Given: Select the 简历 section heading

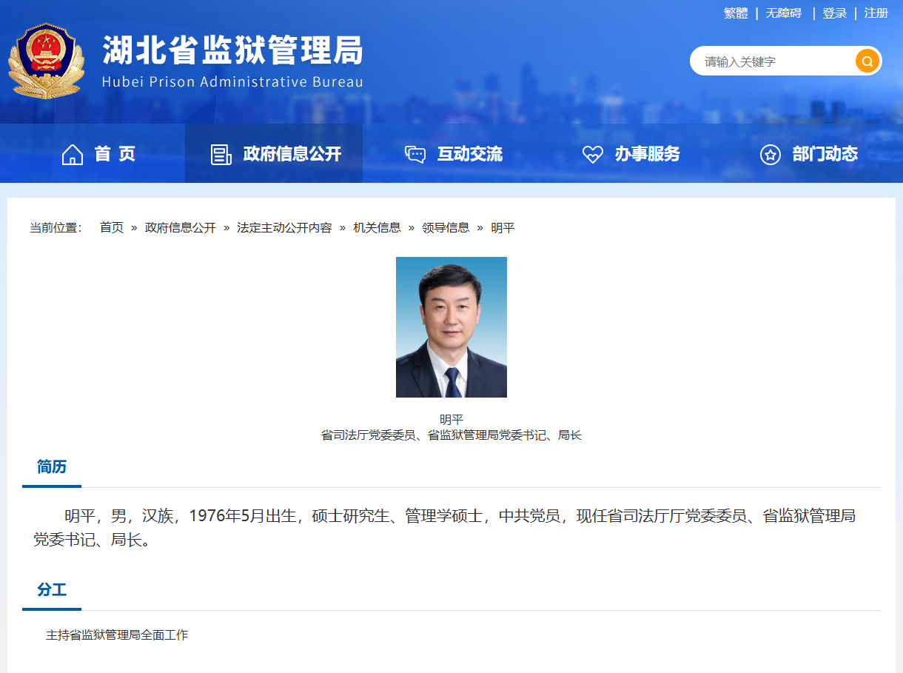Looking at the screenshot, I should pyautogui.click(x=52, y=466).
